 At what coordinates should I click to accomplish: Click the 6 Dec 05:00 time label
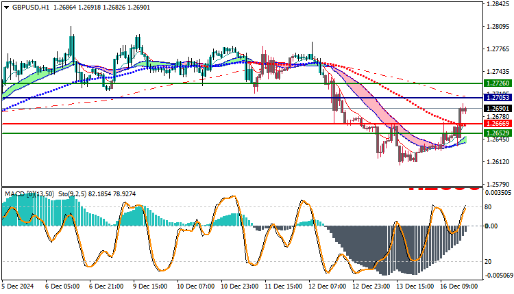[x=62, y=286]
